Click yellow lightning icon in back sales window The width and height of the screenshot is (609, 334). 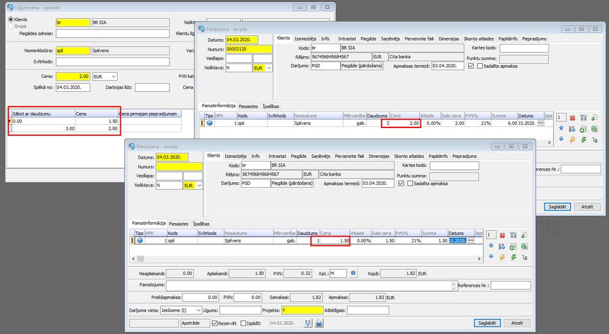coord(572,140)
